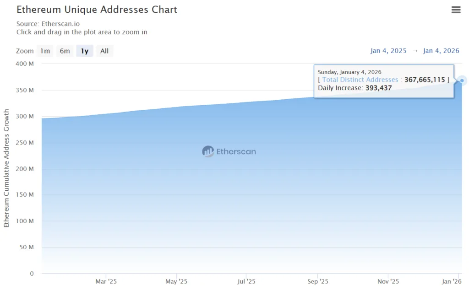Screen dimensions: 469x290
Task: Select the Ethereum Unique Addresses Chart title
Action: click(x=97, y=9)
